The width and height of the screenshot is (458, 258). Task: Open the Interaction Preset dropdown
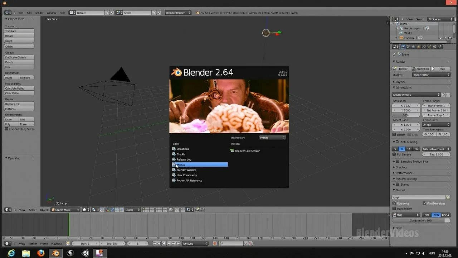tap(273, 138)
